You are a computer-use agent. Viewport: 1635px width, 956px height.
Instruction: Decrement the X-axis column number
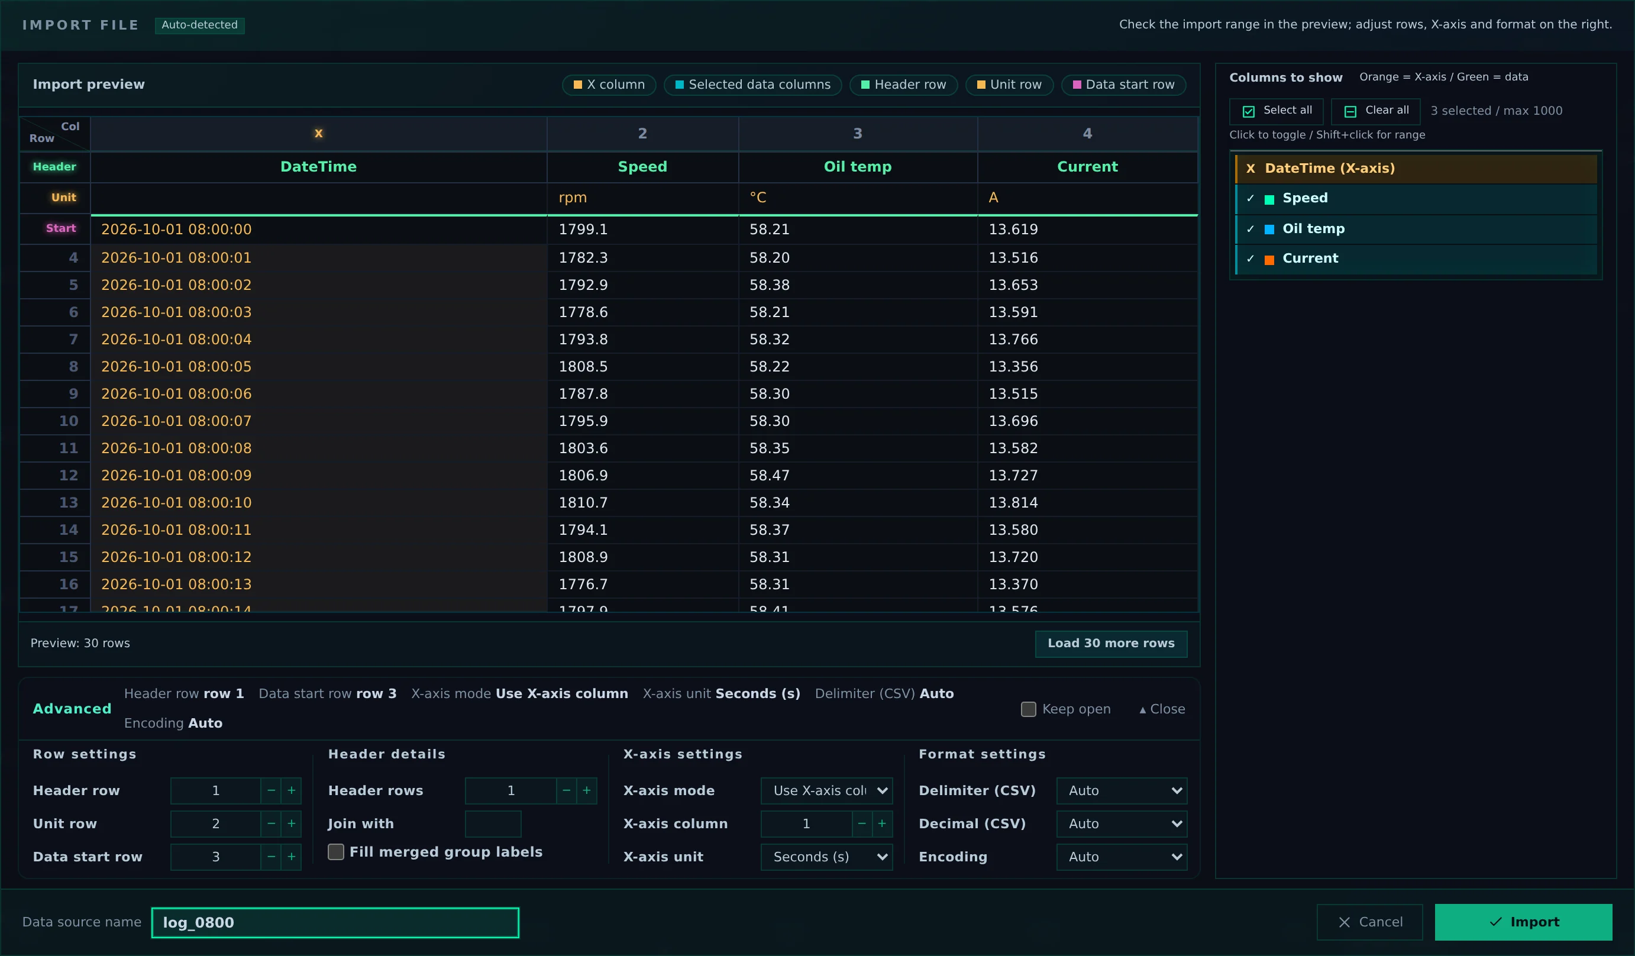point(862,823)
